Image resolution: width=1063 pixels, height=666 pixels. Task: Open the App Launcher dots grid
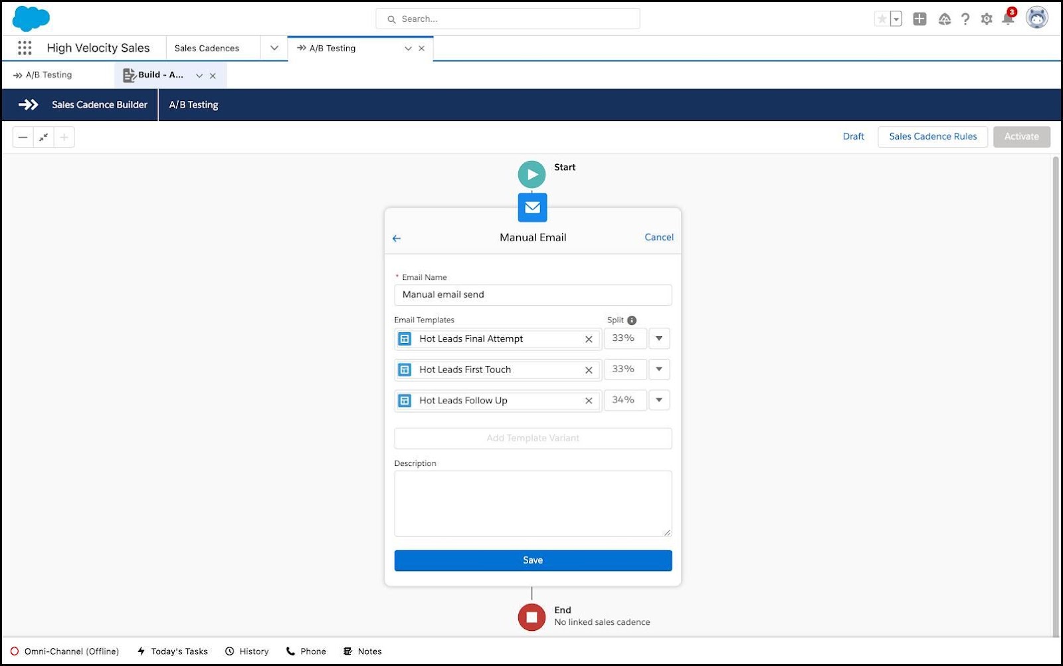(x=25, y=48)
